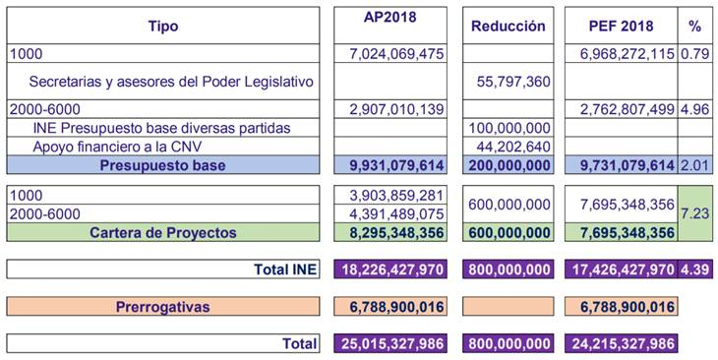Select the 24,215,327,986 PEF total cell
Viewport: 718px width, 360px height.
[621, 343]
